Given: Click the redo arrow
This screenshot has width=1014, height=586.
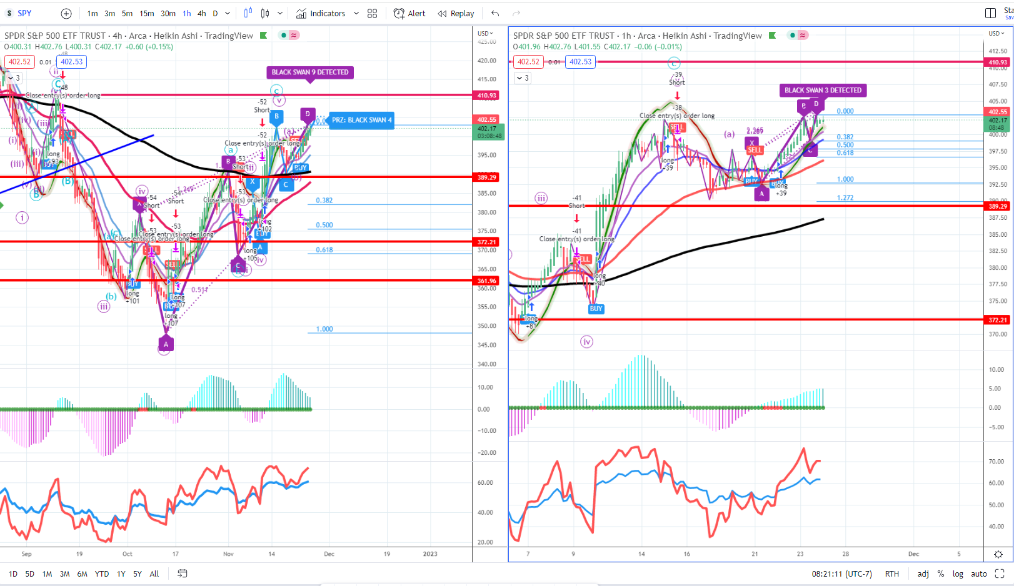Looking at the screenshot, I should [x=516, y=13].
